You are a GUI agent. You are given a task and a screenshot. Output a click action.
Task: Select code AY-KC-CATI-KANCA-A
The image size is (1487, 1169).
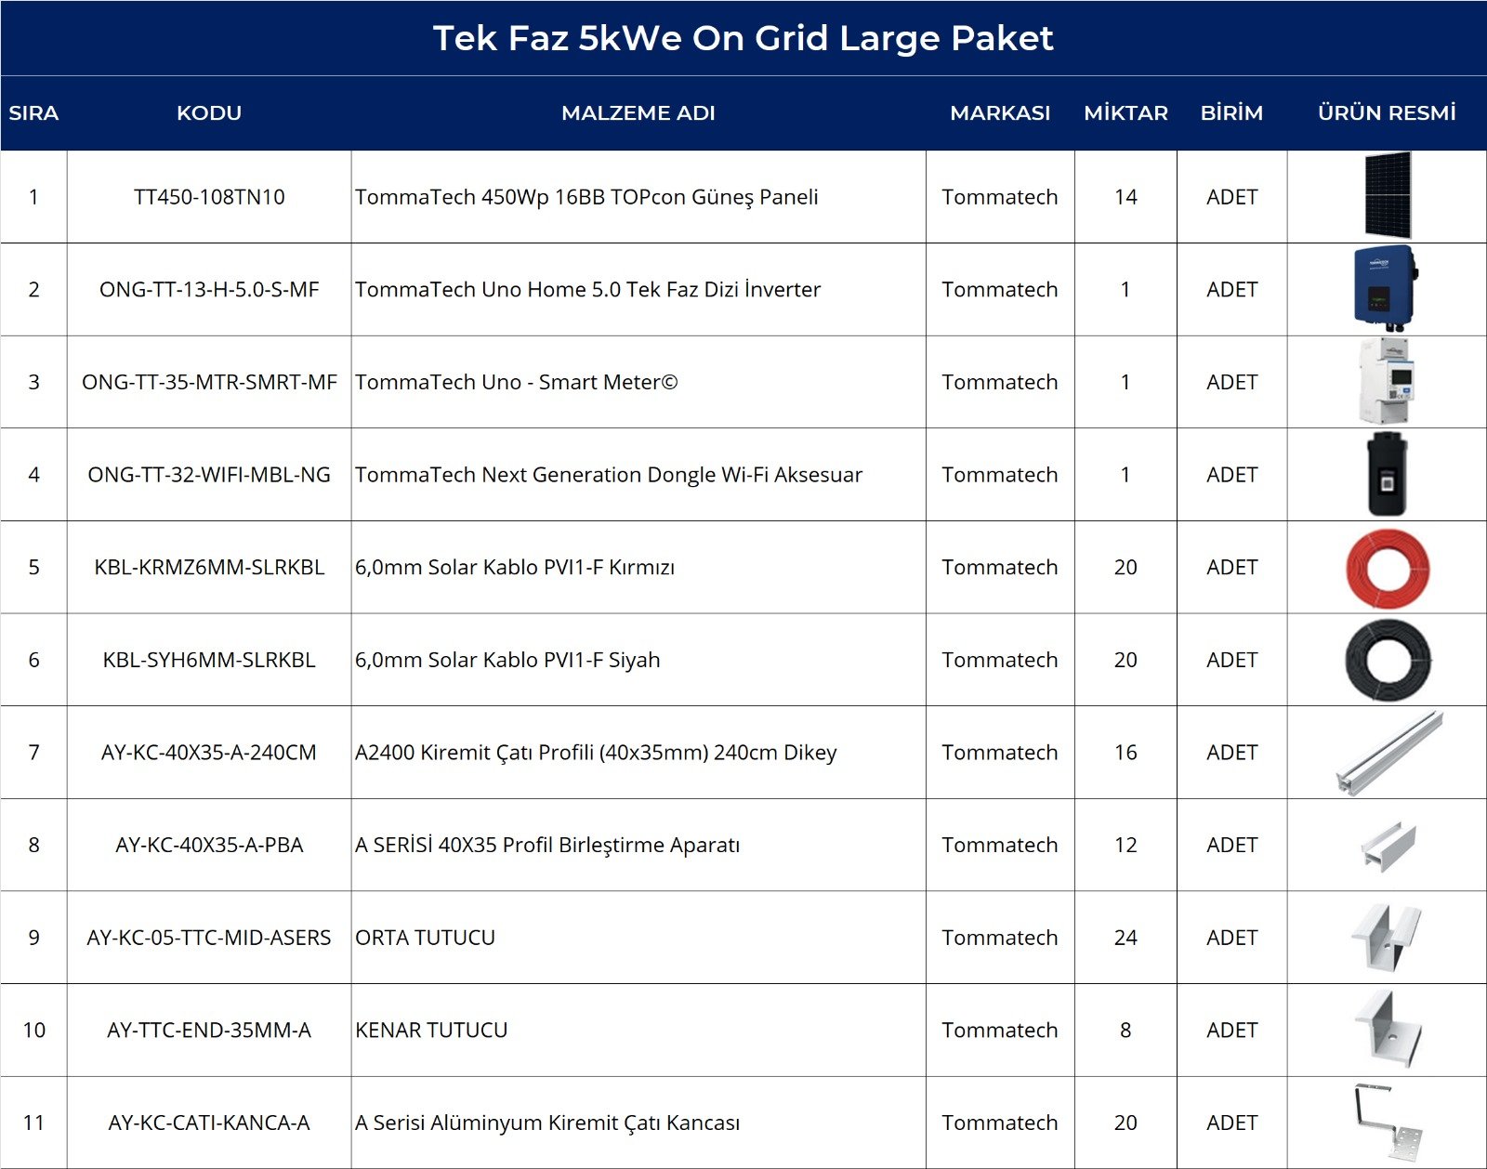coord(209,1123)
